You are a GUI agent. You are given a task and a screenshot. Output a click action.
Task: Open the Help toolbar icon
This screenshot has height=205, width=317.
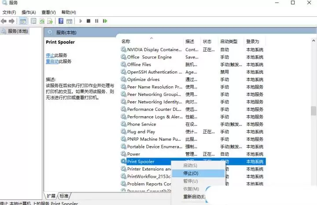tap(61, 21)
